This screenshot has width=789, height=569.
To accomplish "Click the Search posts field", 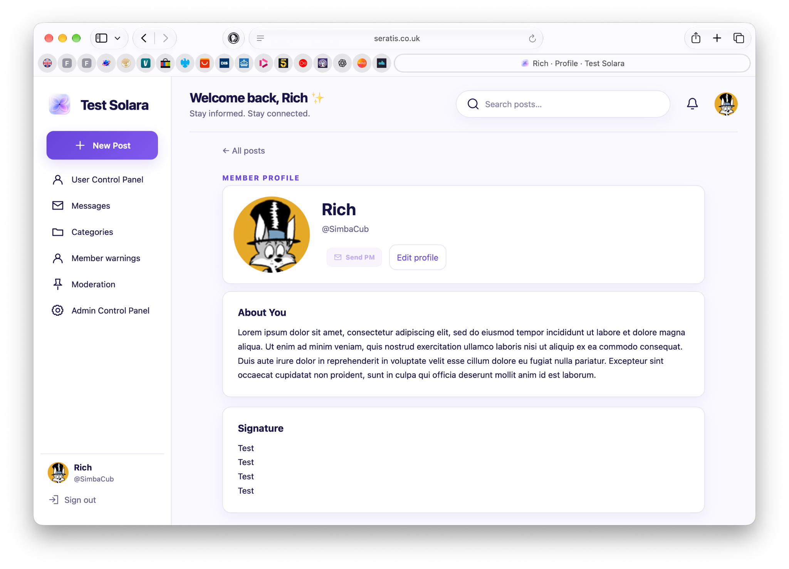I will click(563, 104).
